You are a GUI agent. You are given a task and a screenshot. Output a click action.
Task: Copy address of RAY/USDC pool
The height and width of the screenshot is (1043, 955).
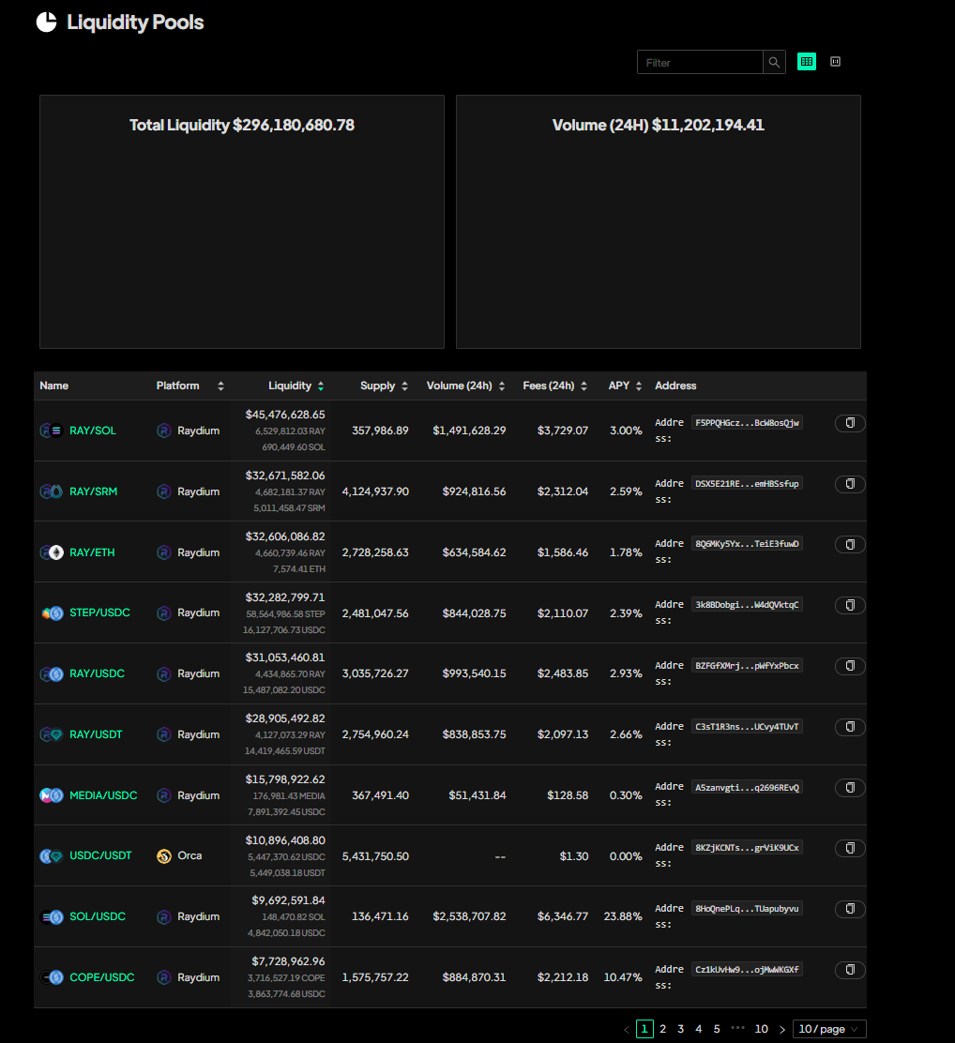click(850, 667)
